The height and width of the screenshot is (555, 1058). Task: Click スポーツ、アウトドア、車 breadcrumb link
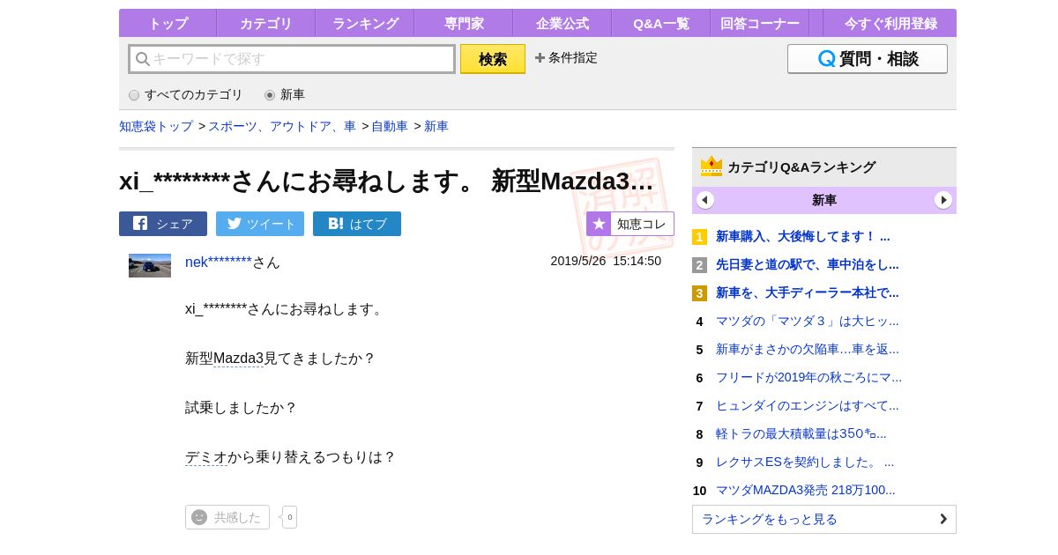click(x=282, y=126)
